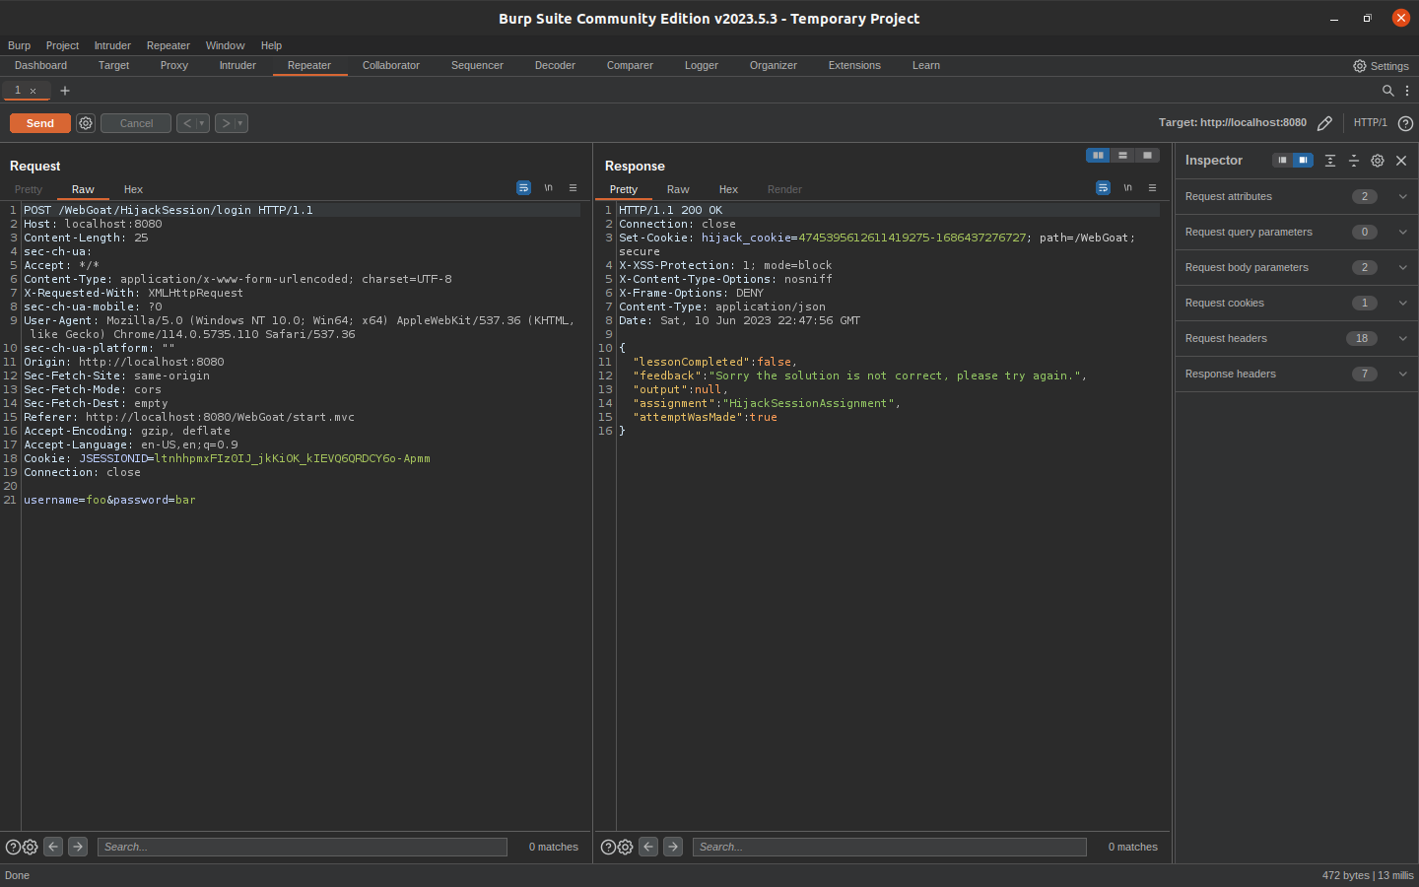Switch to the Logger tab
Image resolution: width=1419 pixels, height=887 pixels.
702,66
